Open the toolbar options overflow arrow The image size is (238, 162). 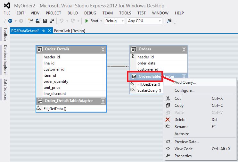coord(175,23)
